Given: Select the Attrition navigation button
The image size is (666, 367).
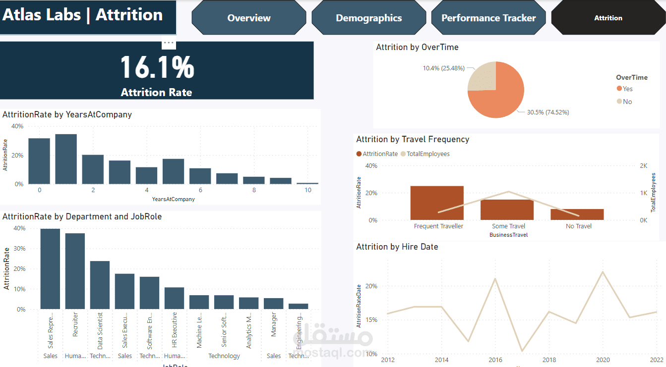Looking at the screenshot, I should tap(608, 18).
